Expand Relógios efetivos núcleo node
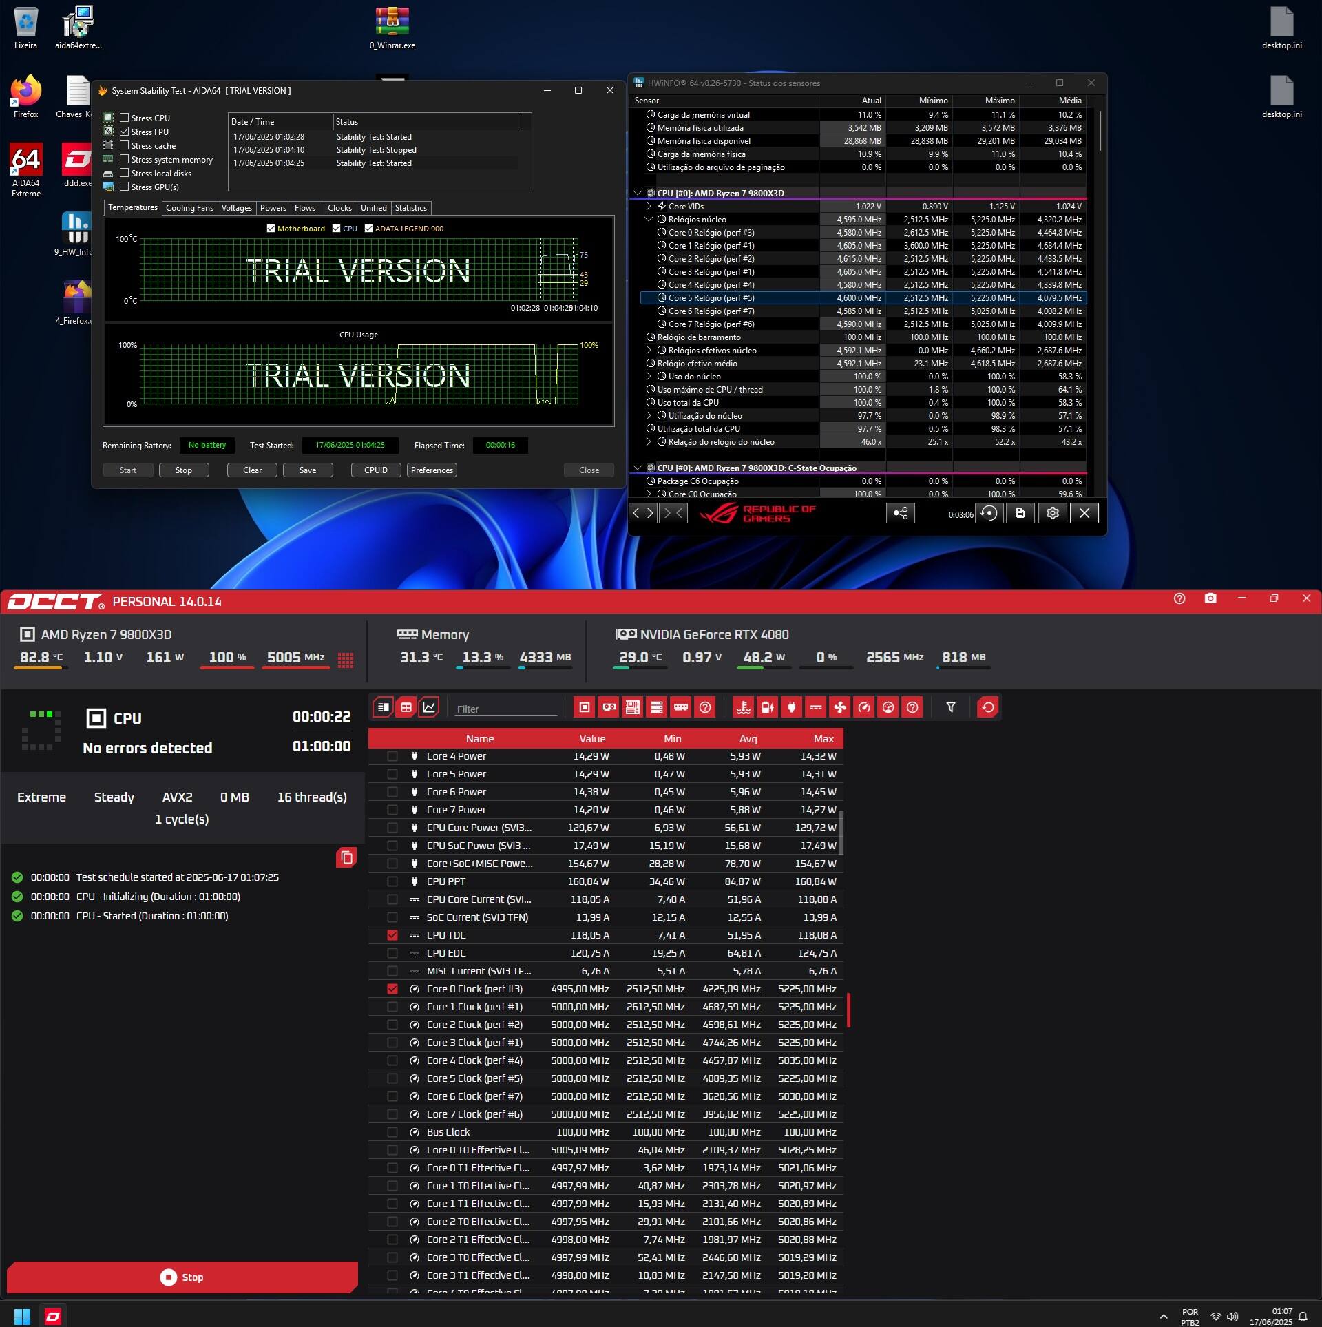1322x1327 pixels. click(x=649, y=350)
